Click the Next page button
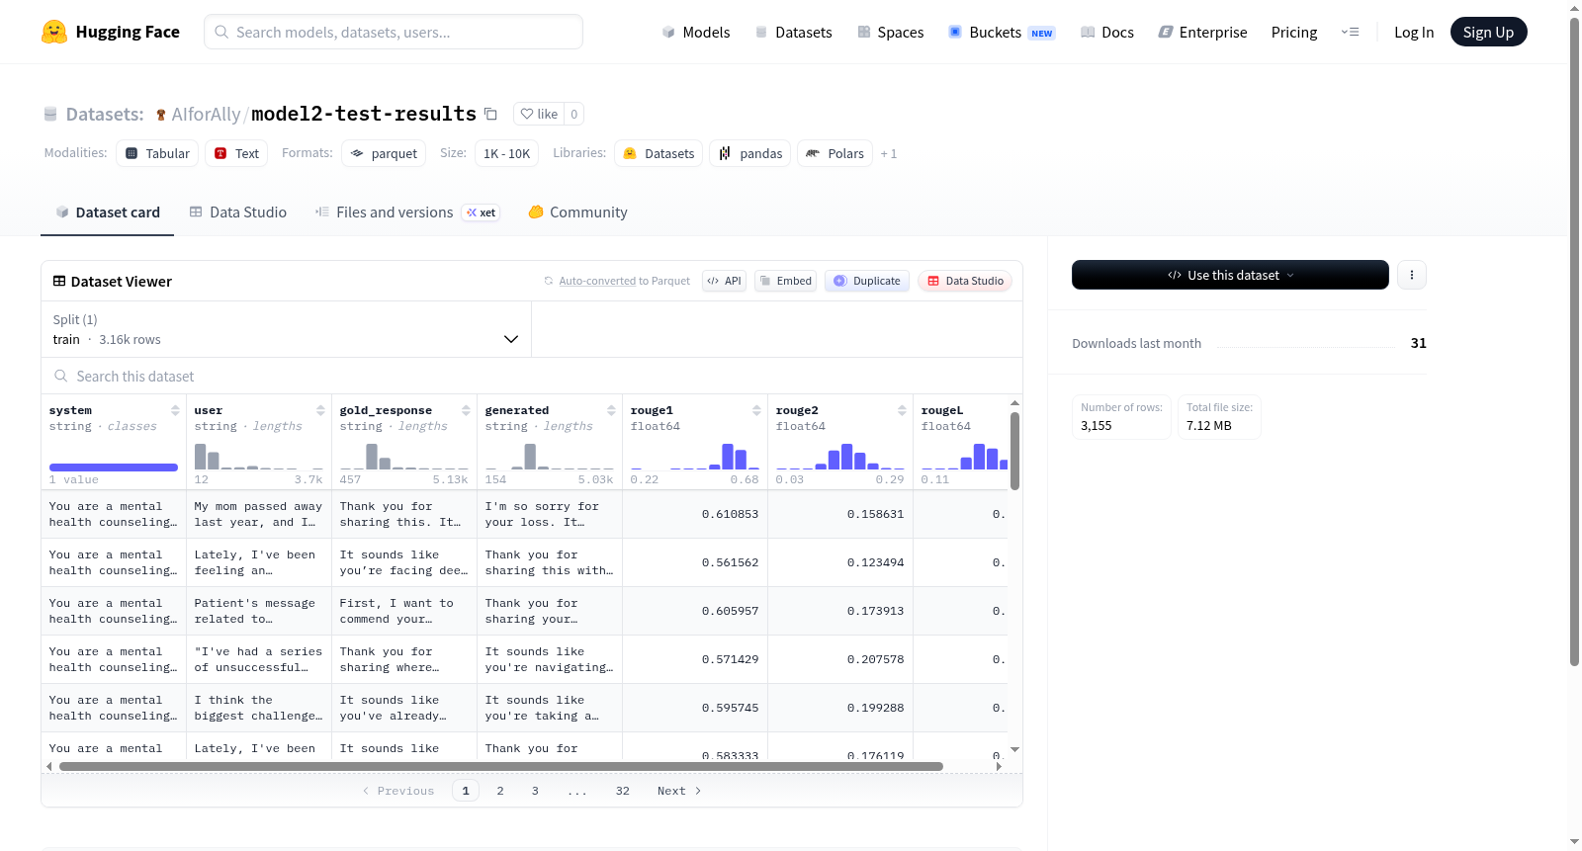 pos(679,791)
